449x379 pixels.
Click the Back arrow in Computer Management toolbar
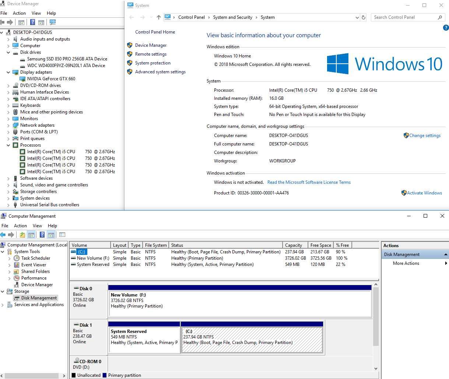point(3,235)
